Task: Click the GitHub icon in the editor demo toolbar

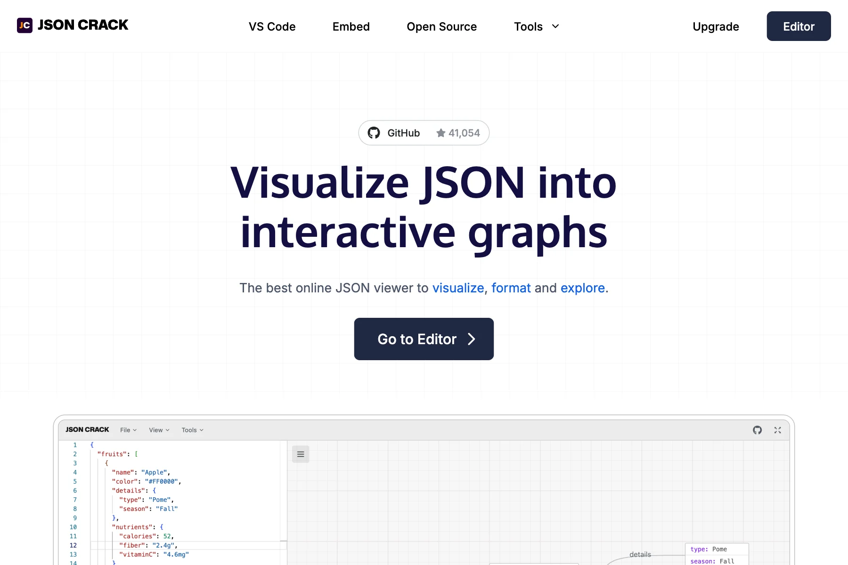Action: (x=757, y=430)
